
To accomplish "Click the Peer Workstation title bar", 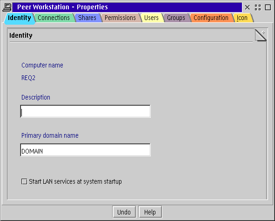I will click(127, 7).
